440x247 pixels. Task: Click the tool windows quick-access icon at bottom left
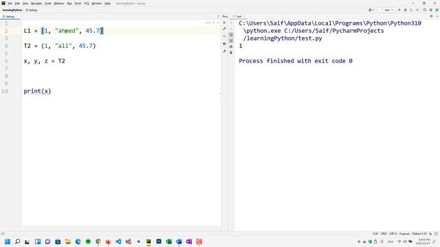[x=3, y=233]
